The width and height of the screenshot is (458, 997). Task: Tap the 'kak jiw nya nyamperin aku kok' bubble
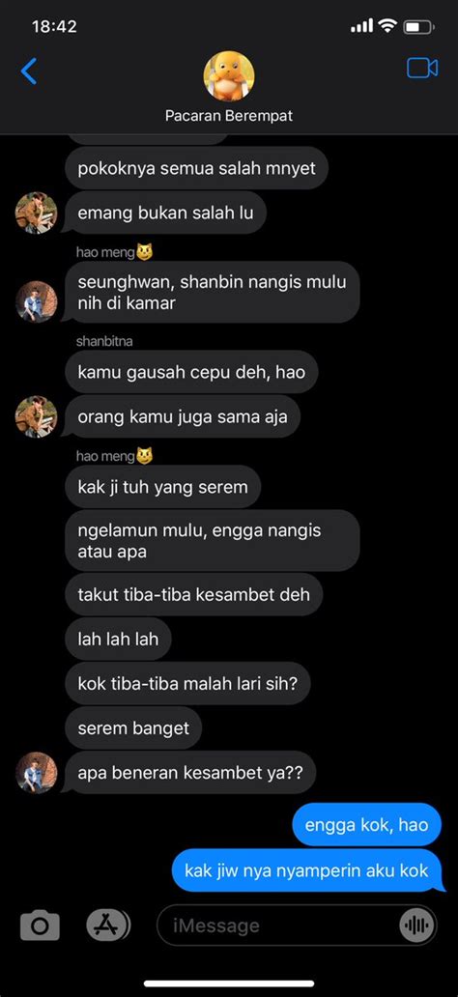click(306, 870)
